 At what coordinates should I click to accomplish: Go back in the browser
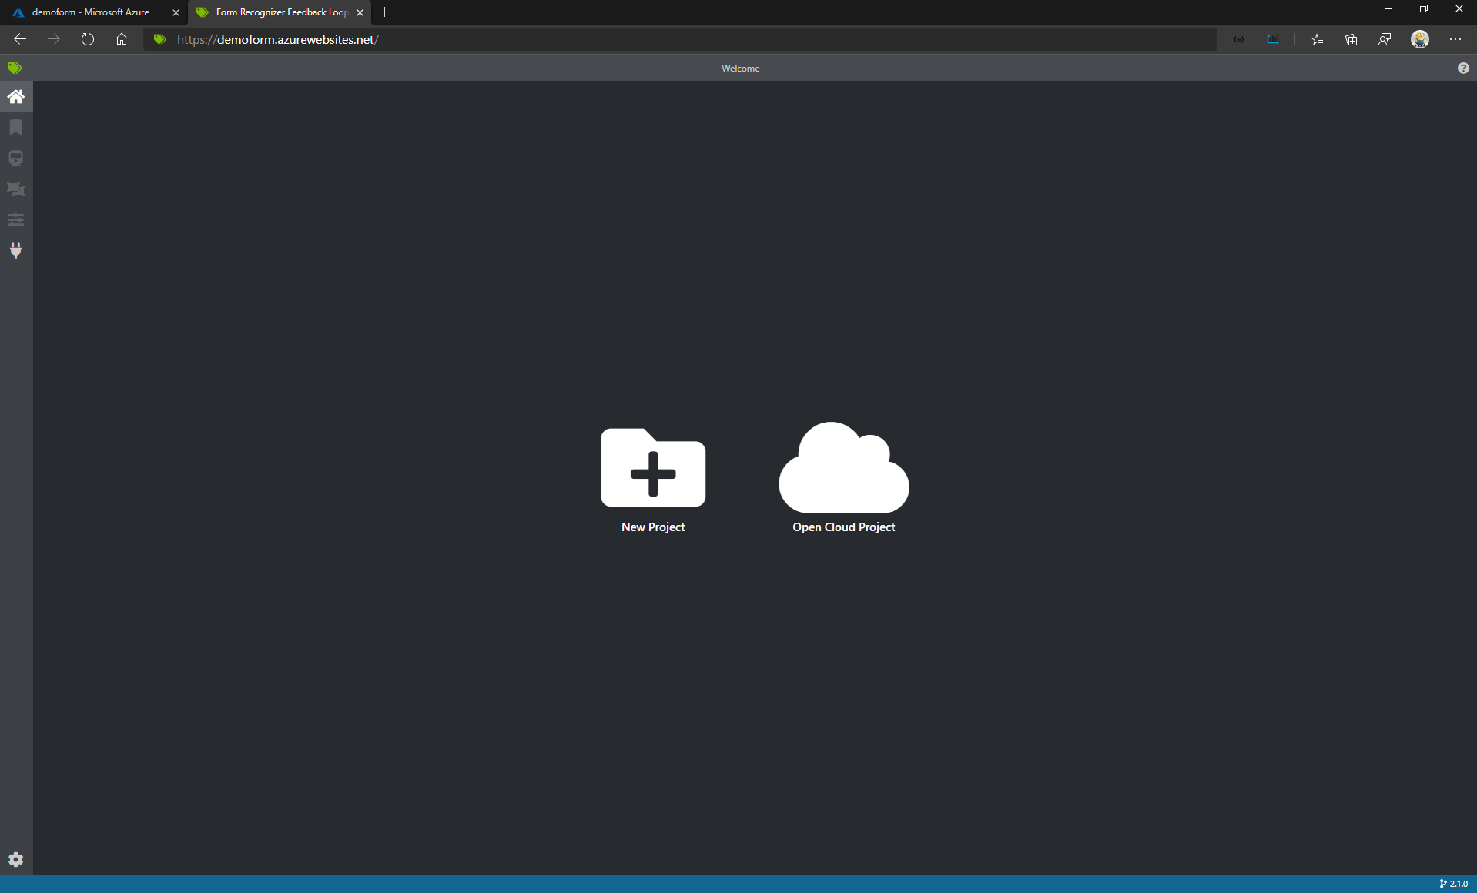(x=20, y=39)
